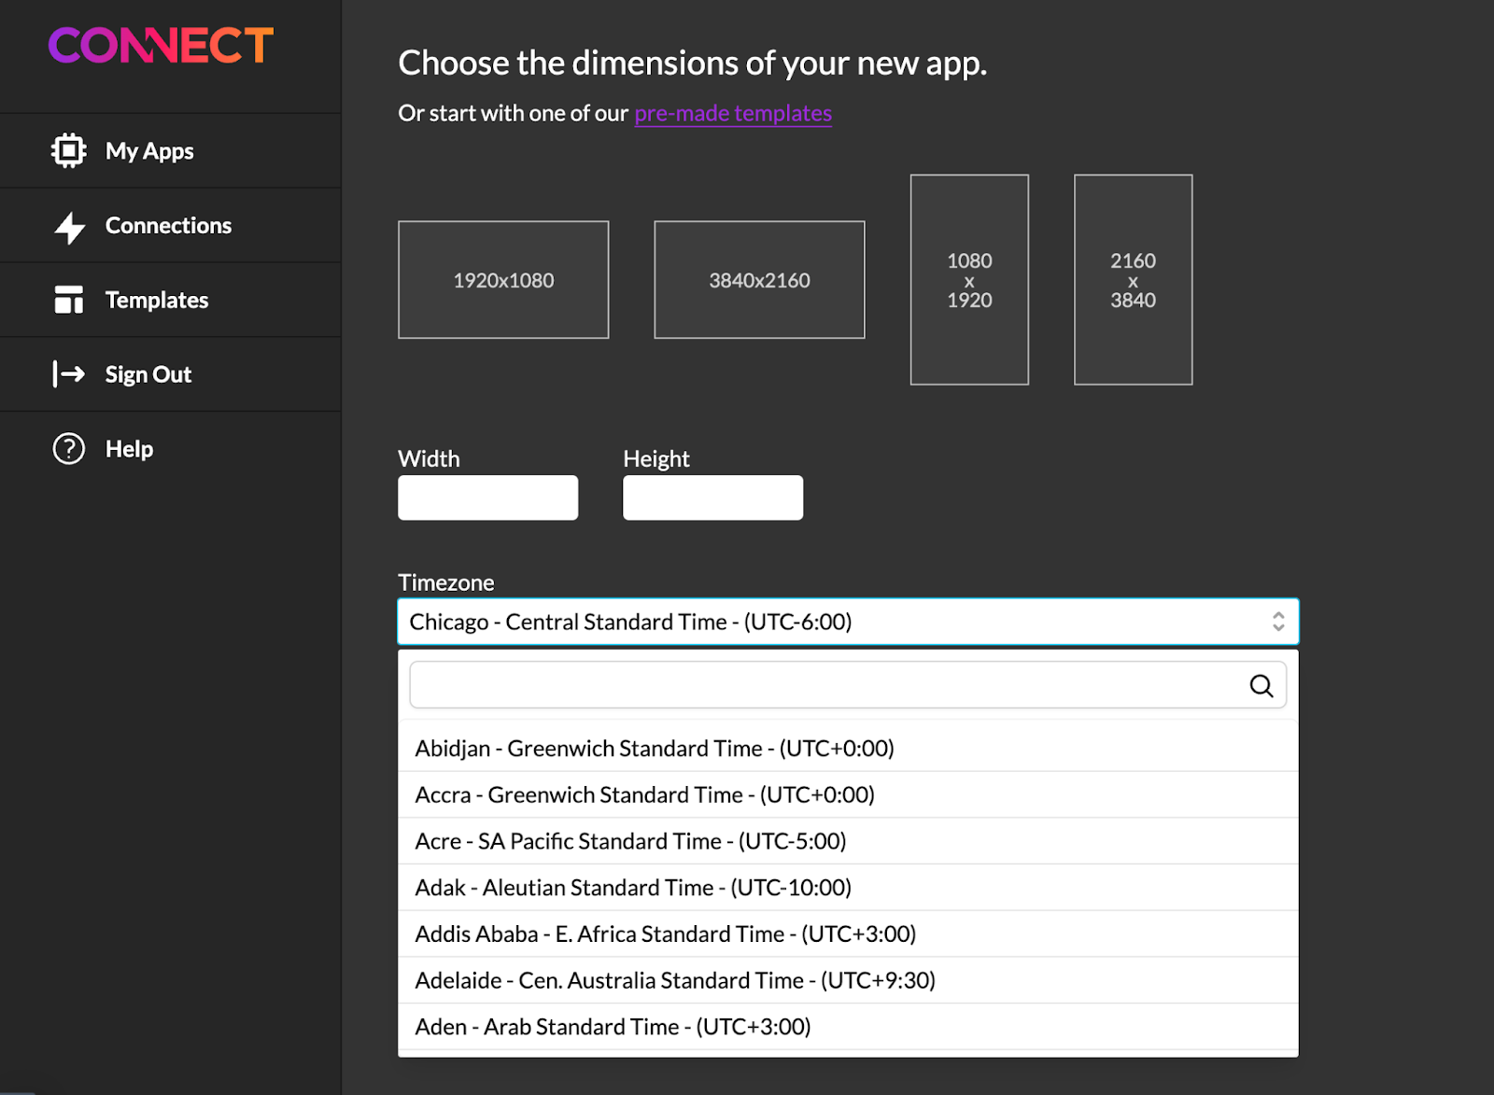
Task: Click the Timezone dropdown up-down arrows
Action: (1278, 622)
